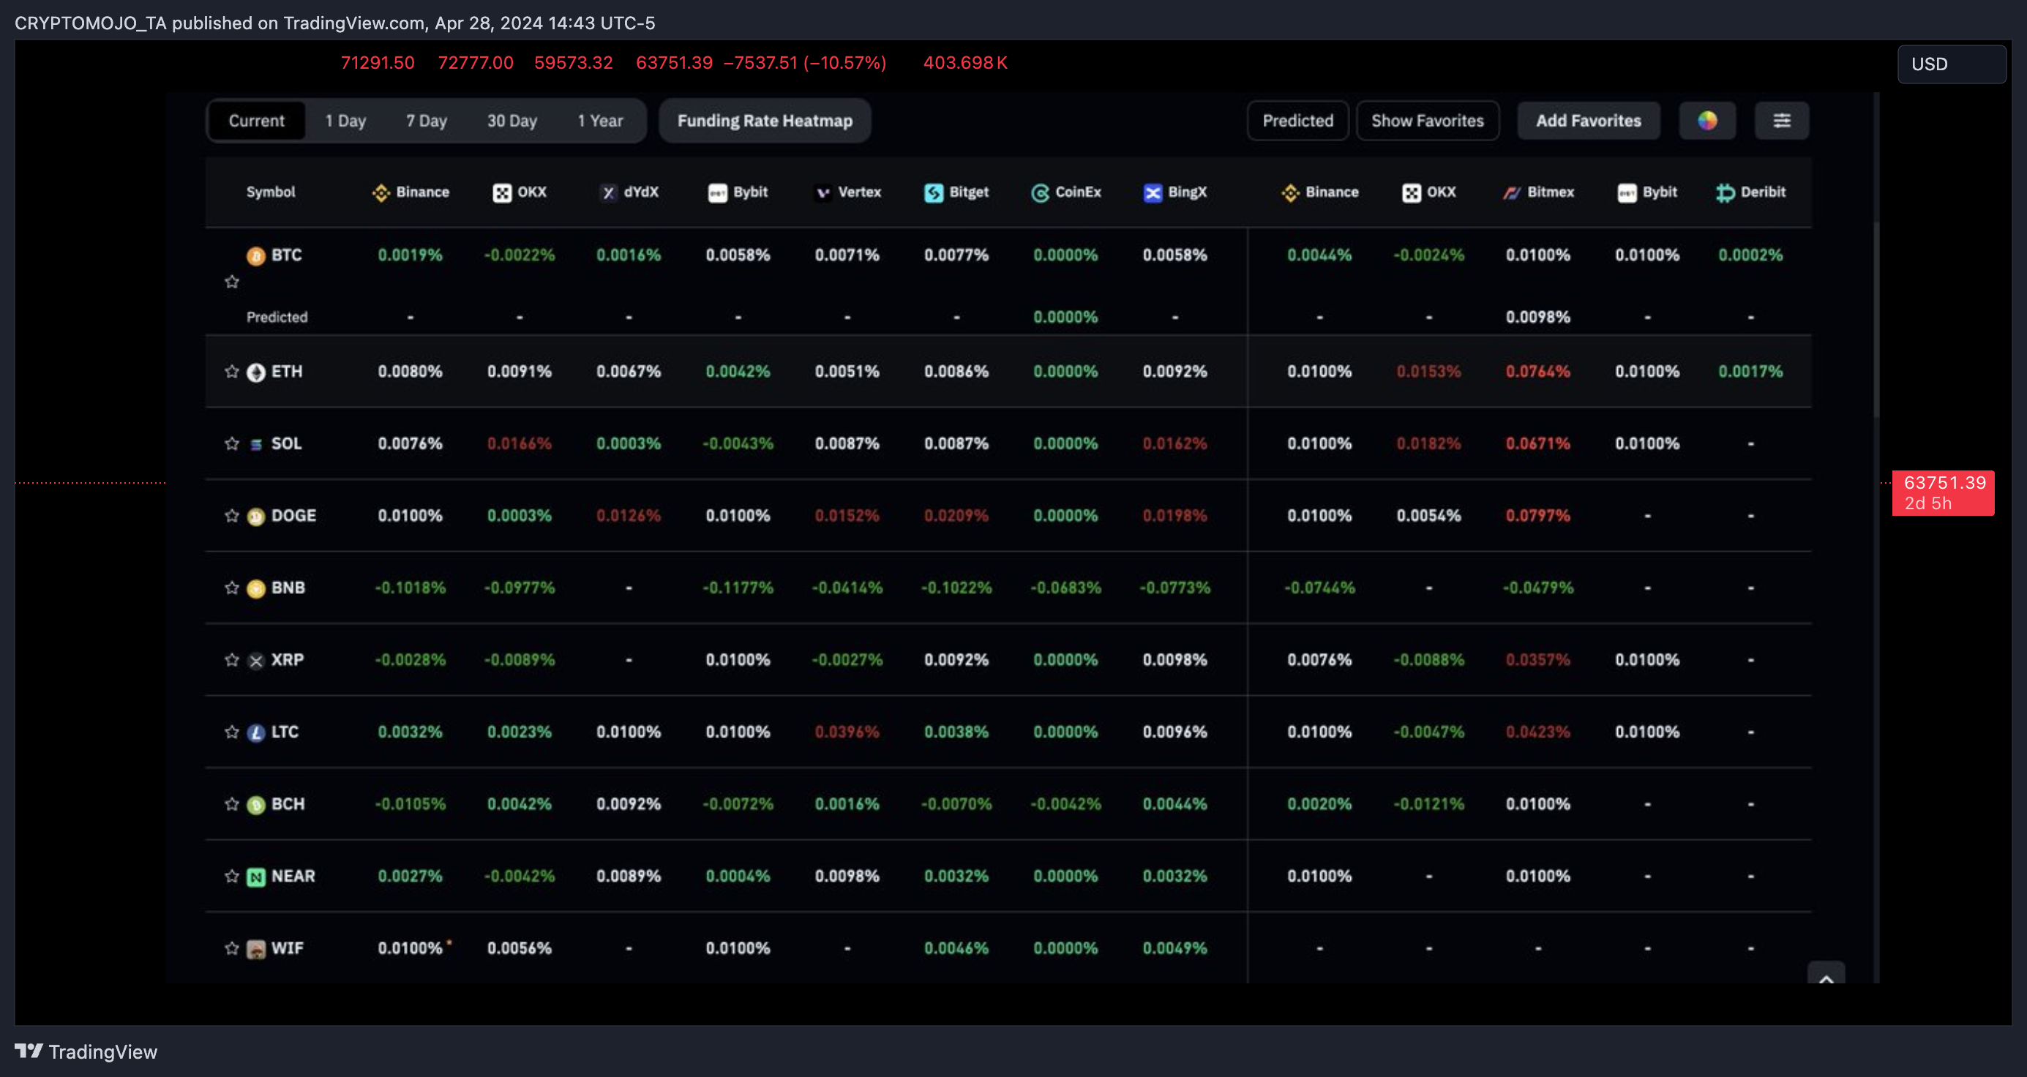The image size is (2027, 1077).
Task: Click the first Bybit exchange logo
Action: coord(718,192)
